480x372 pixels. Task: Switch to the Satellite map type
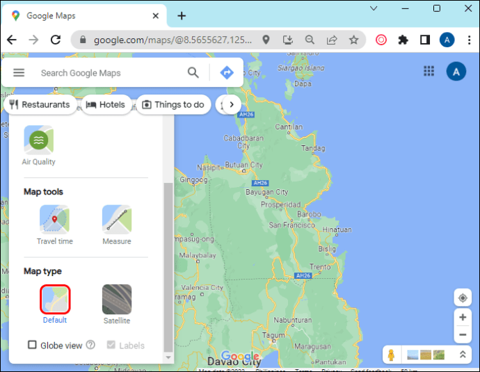click(x=117, y=299)
